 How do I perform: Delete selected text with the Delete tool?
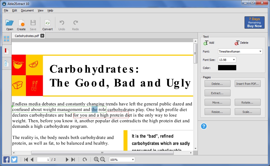[x=241, y=43]
